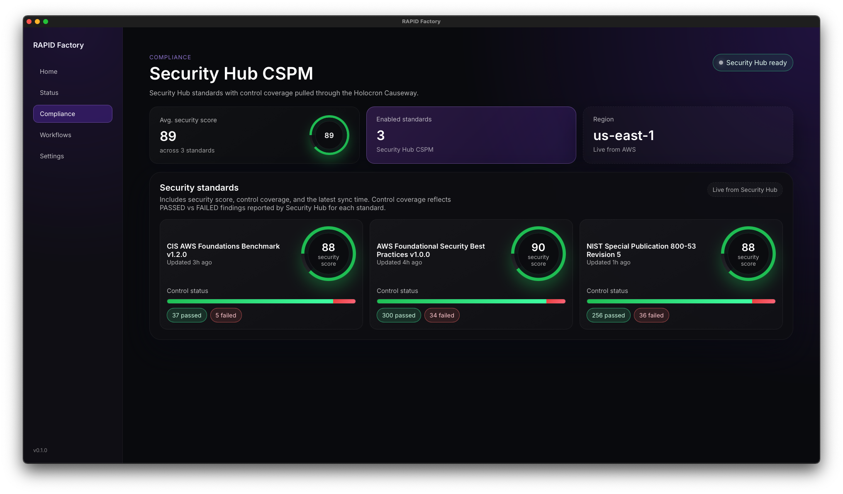Screen dimensions: 843x494
Task: Click the NIST 800-53 control status bar
Action: [681, 301]
